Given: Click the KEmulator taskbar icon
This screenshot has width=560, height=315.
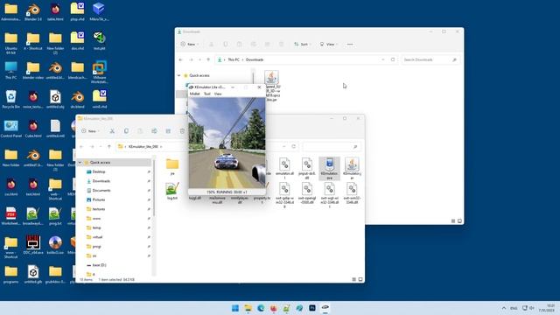Looking at the screenshot, I should tap(325, 308).
